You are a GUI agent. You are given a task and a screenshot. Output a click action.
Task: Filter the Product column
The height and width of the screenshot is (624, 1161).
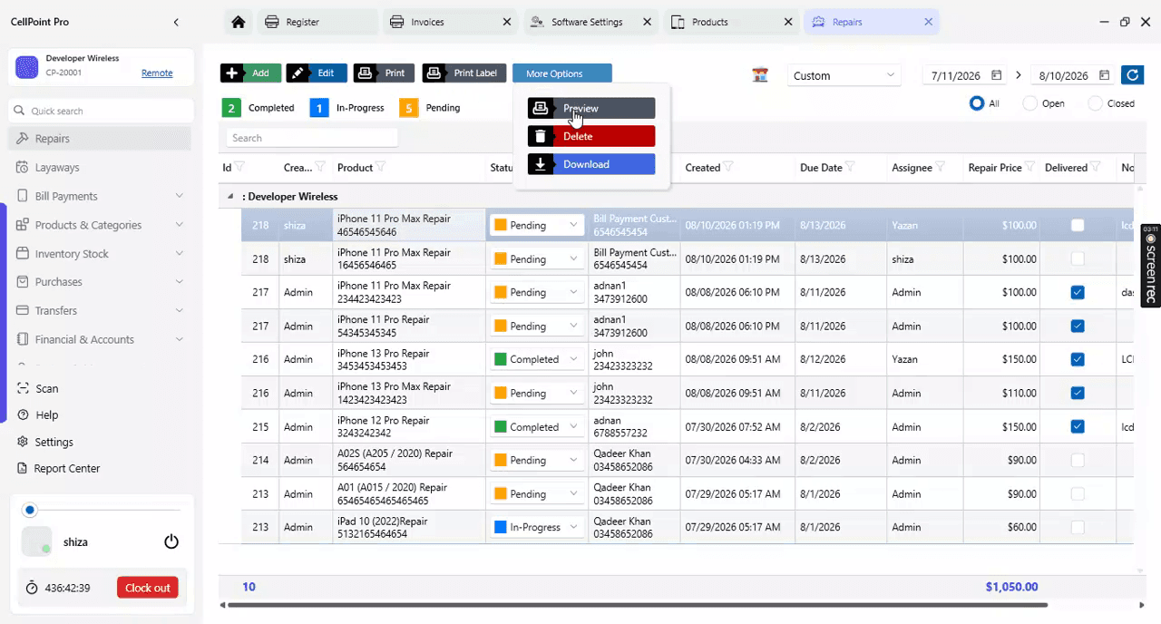point(381,167)
